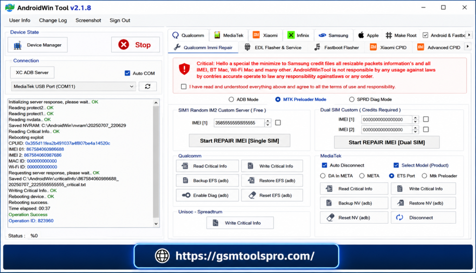Click the Fastboot Flasher music-note icon
The image size is (476, 273).
pyautogui.click(x=317, y=47)
